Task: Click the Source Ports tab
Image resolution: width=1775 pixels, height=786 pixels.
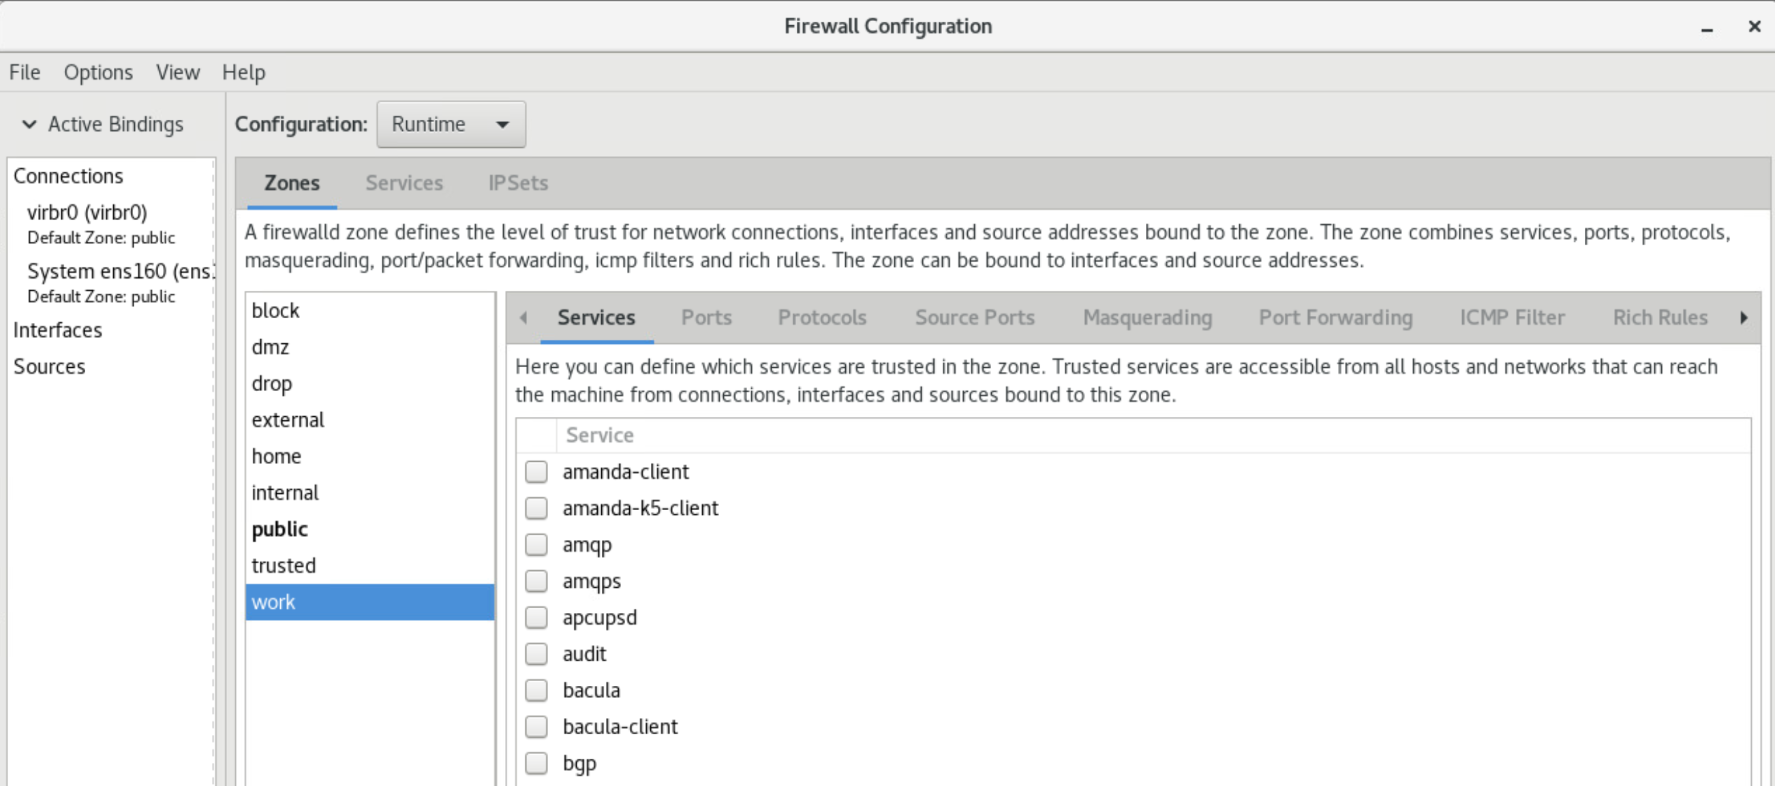Action: click(x=975, y=317)
